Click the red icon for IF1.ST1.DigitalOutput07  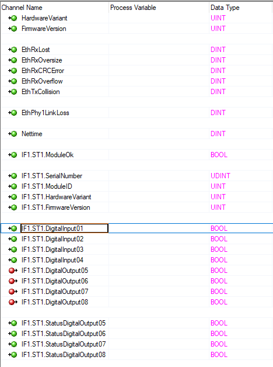[13, 292]
